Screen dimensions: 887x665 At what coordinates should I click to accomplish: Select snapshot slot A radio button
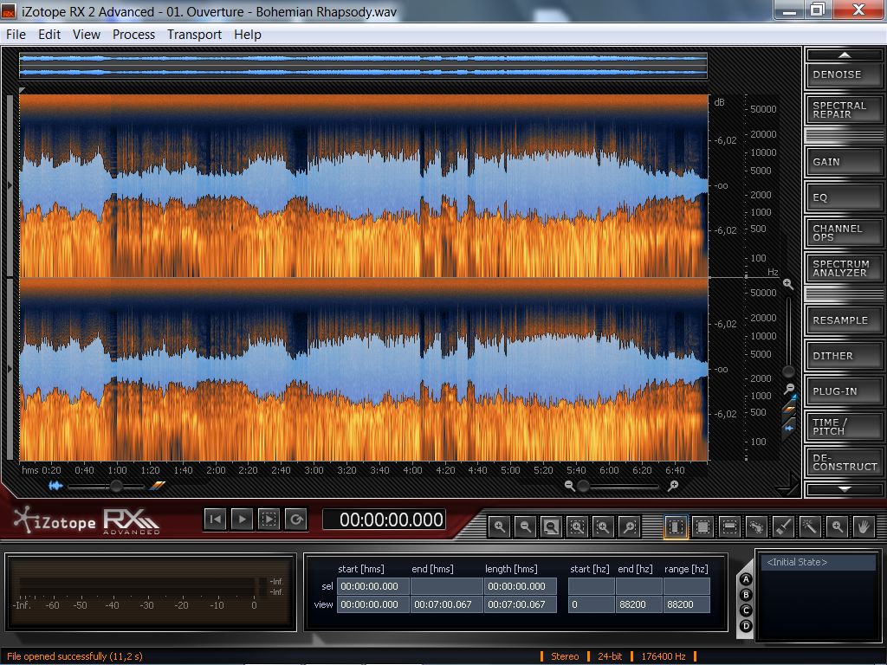(746, 579)
